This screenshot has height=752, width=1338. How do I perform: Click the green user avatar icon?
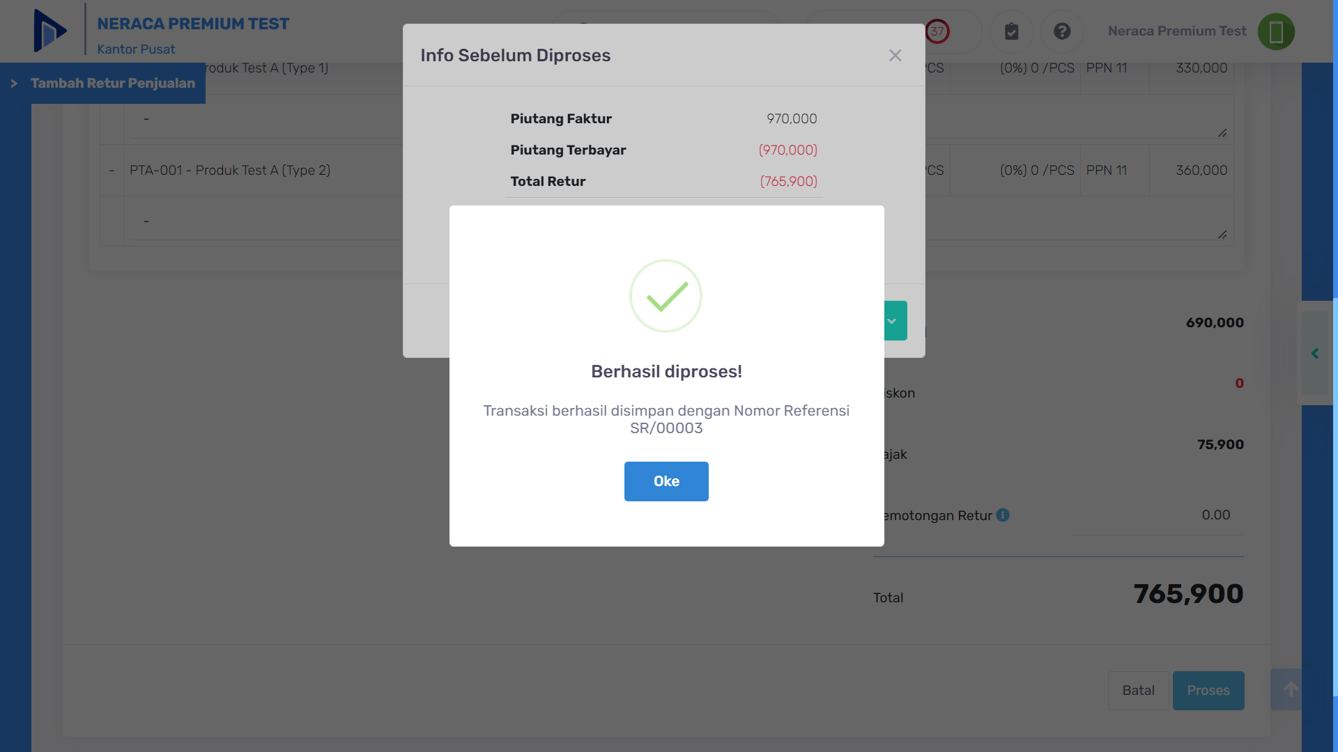(1276, 31)
